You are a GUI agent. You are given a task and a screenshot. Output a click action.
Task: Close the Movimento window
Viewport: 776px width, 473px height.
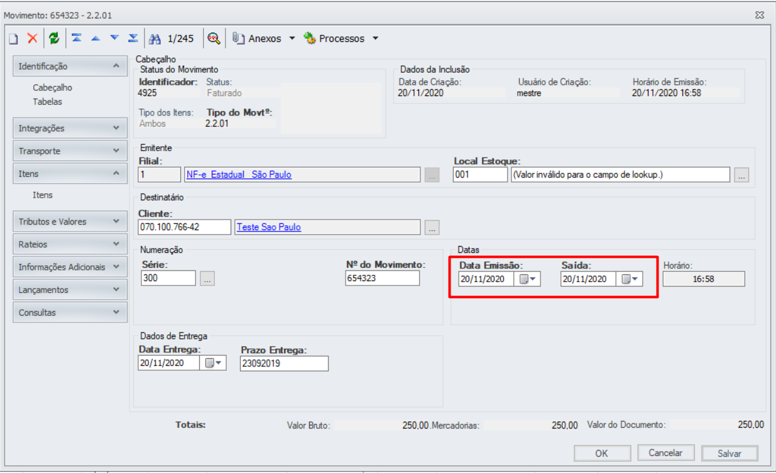tap(758, 14)
